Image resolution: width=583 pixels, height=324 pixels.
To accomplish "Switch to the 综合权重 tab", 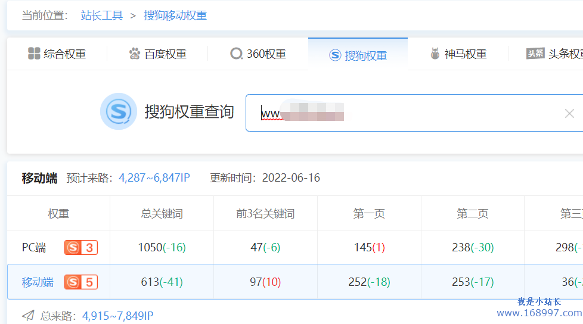I will (57, 54).
